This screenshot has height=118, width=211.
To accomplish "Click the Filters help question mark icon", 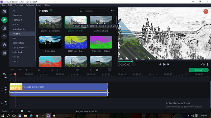I will point(51,11).
